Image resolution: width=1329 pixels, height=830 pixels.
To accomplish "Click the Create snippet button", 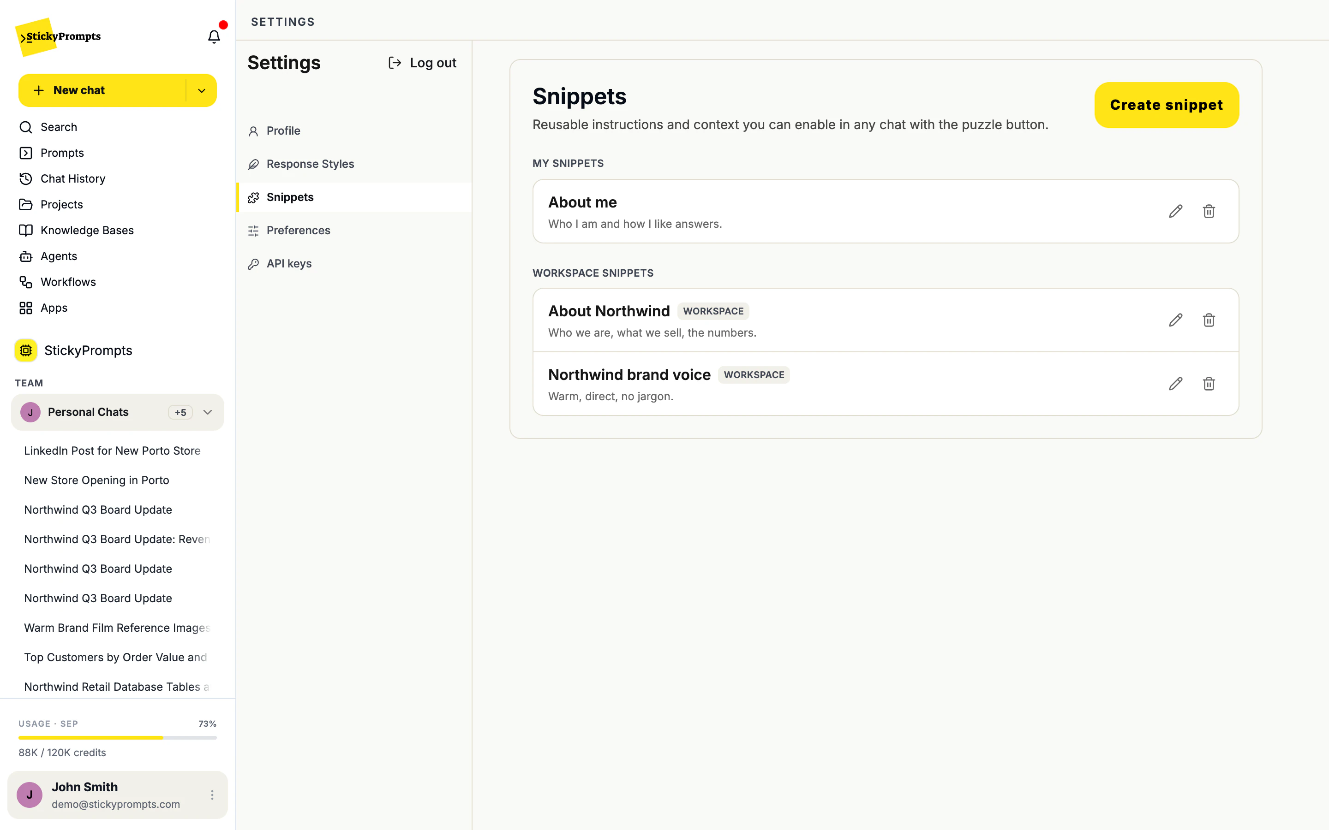I will 1167,106.
